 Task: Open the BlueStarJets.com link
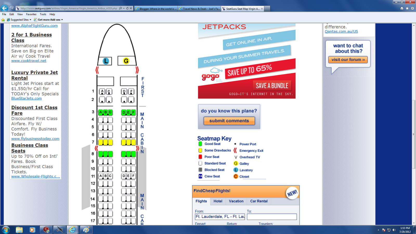coord(27,99)
